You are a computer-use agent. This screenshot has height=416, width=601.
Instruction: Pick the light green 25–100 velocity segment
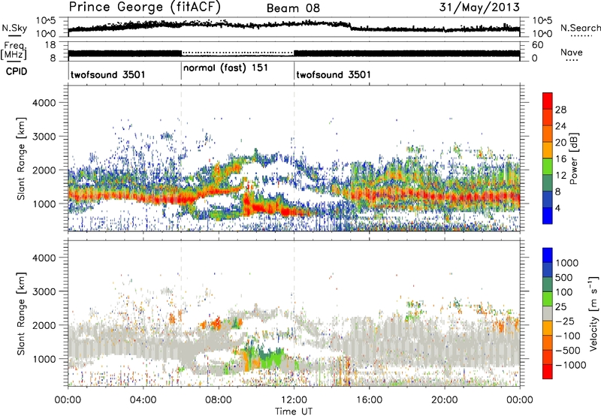548,299
